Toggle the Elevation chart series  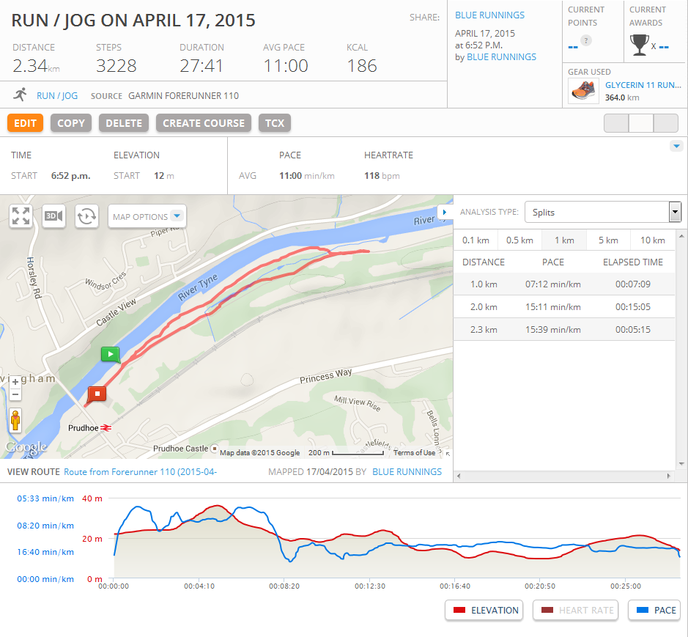pyautogui.click(x=484, y=610)
